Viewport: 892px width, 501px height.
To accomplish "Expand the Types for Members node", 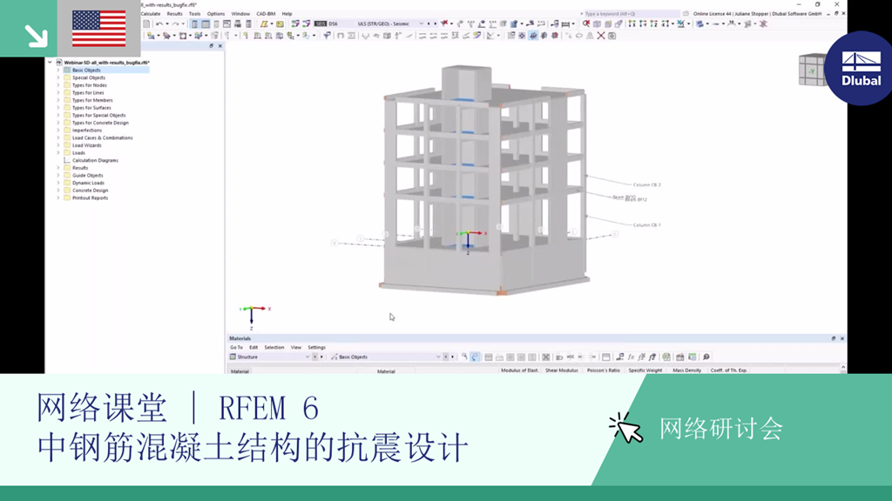I will (58, 100).
